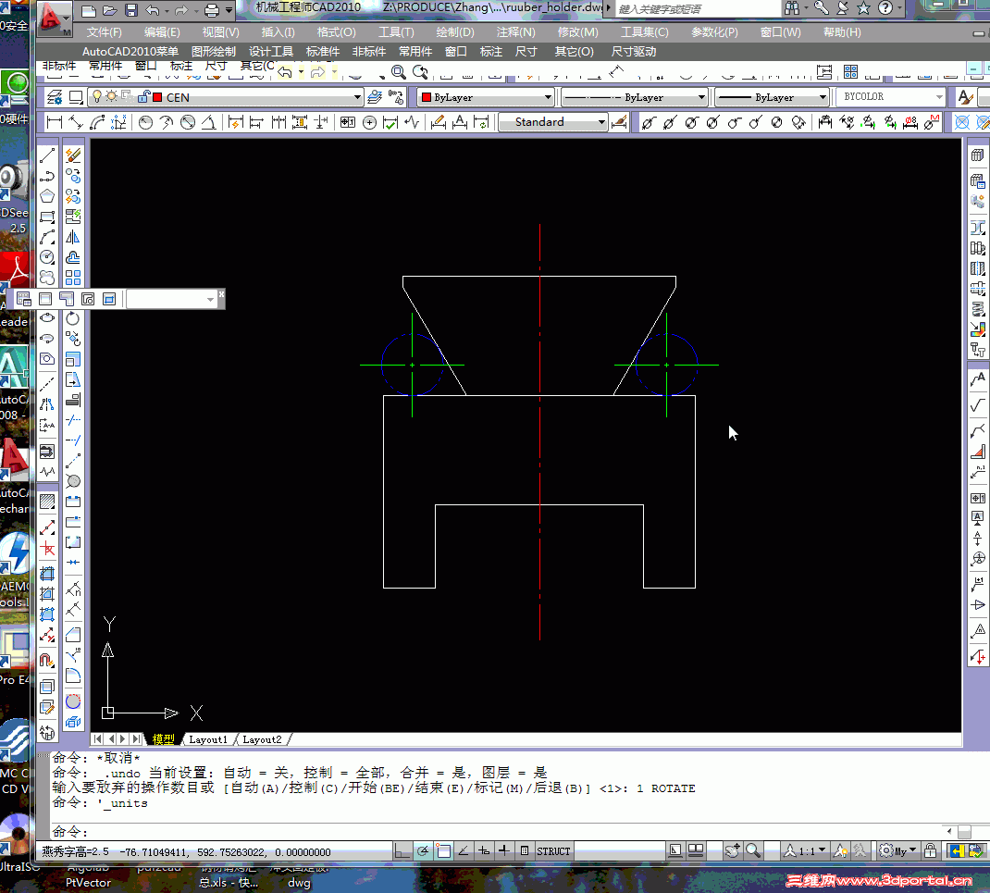Screen dimensions: 990x893
Task: Click the Radius dimension tool
Action: point(146,122)
